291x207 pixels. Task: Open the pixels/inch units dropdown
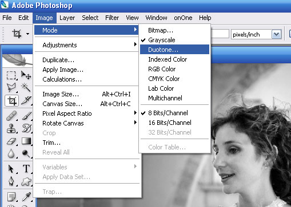[276, 34]
